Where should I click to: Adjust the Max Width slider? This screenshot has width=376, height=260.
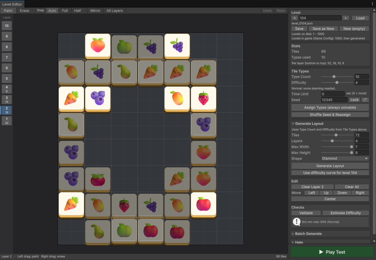337,147
